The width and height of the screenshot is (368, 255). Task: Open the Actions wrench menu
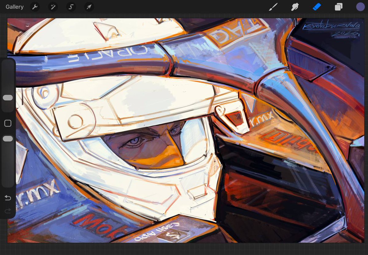[35, 7]
